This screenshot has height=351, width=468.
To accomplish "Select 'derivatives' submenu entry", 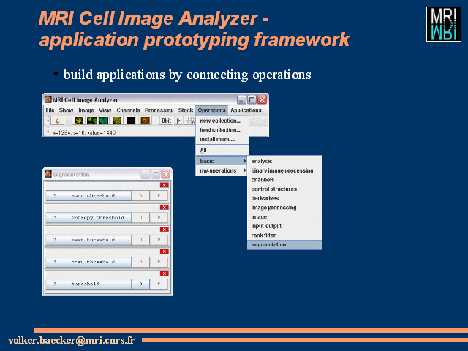I will click(284, 198).
